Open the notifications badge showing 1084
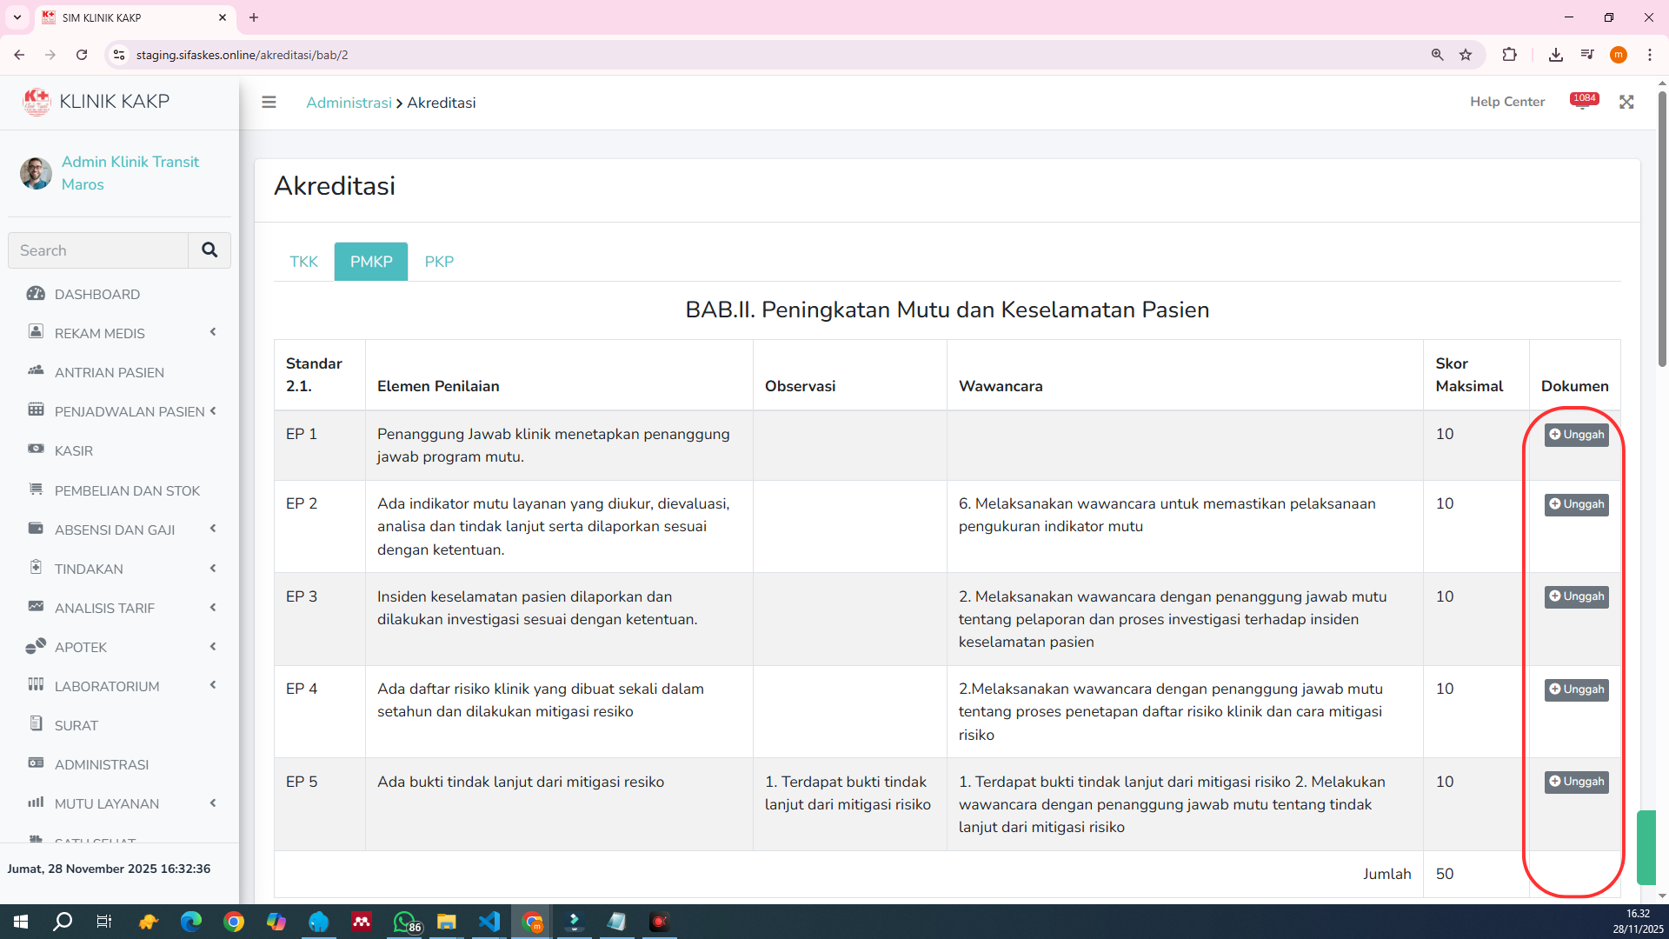Viewport: 1669px width, 939px height. 1583,100
